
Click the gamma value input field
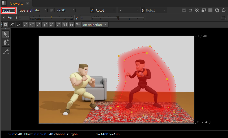point(85,18)
